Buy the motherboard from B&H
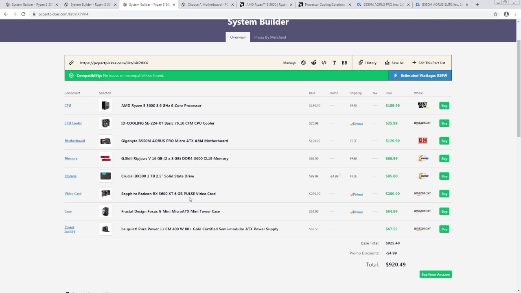The image size is (521, 293). coord(444,141)
